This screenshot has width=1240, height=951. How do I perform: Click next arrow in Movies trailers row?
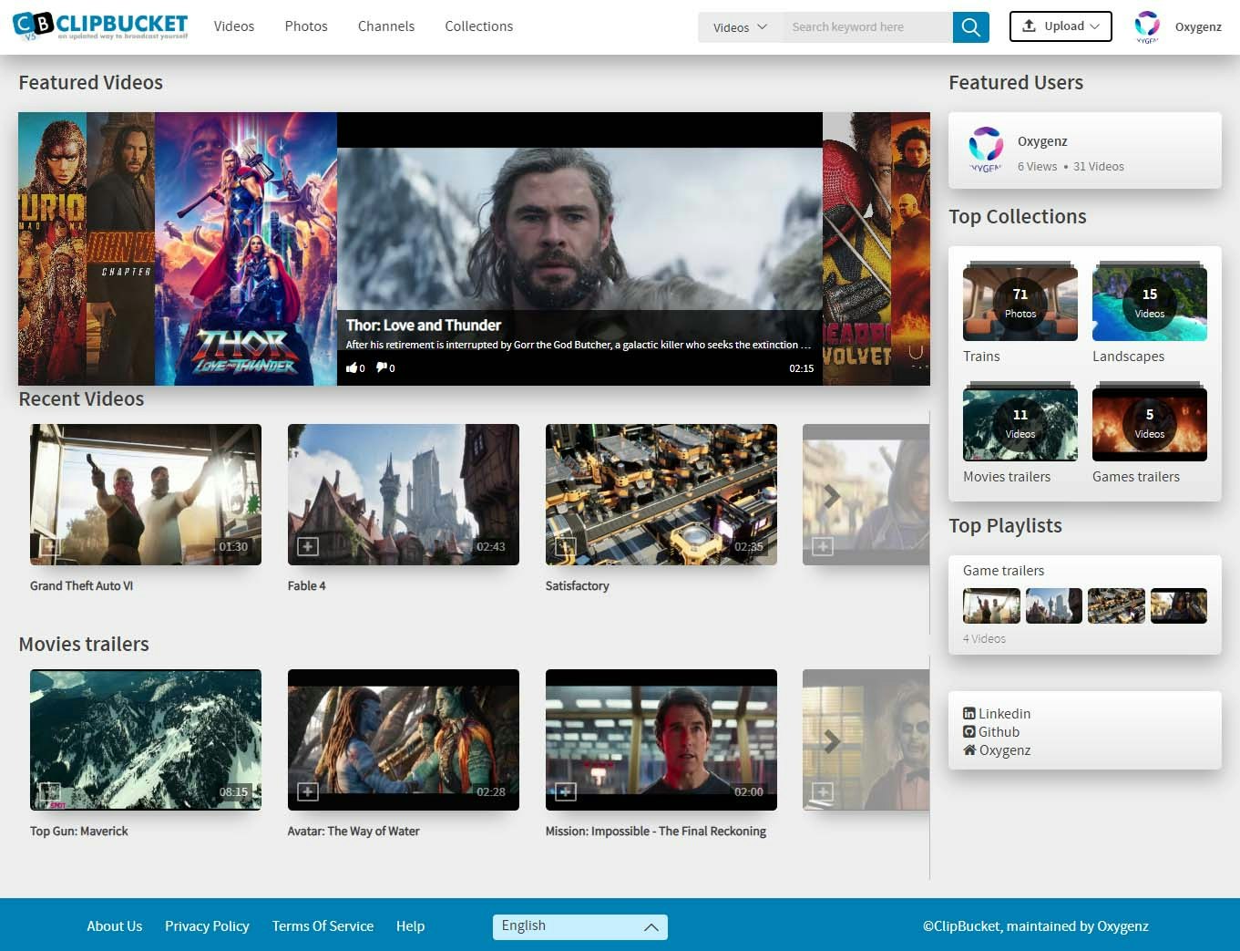click(x=832, y=741)
